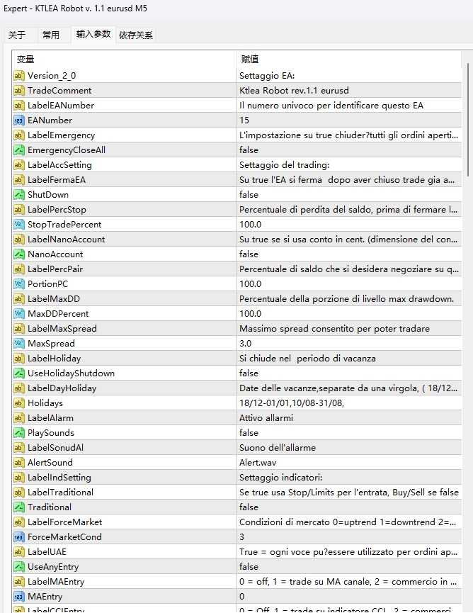Screen dimensions: 473x613
Task: Click the boolean icon beside PlaySounds
Action: (18, 432)
